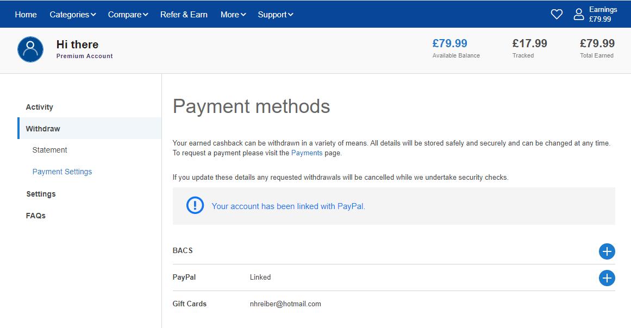Expand the Categories dropdown menu
631x328 pixels.
[72, 15]
